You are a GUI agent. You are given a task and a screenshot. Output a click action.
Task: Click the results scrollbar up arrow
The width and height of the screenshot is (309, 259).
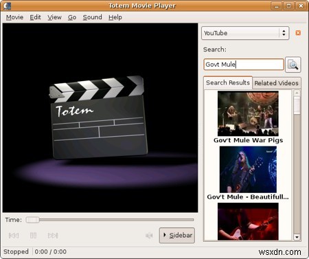click(297, 93)
